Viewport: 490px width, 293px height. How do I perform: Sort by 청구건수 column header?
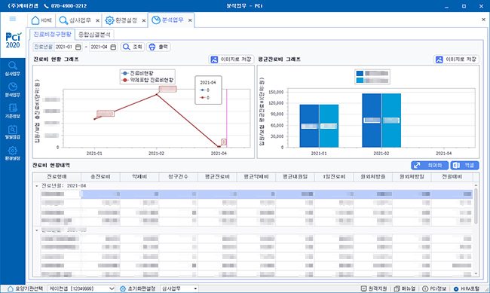(178, 177)
